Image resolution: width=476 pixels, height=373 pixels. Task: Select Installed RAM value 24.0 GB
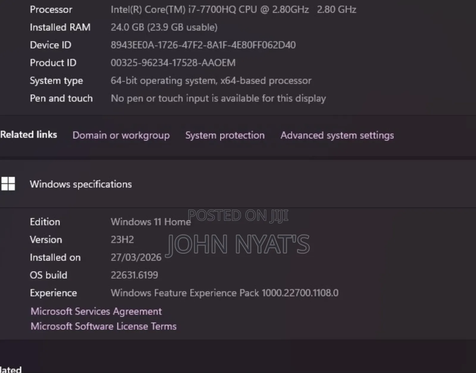click(x=164, y=27)
